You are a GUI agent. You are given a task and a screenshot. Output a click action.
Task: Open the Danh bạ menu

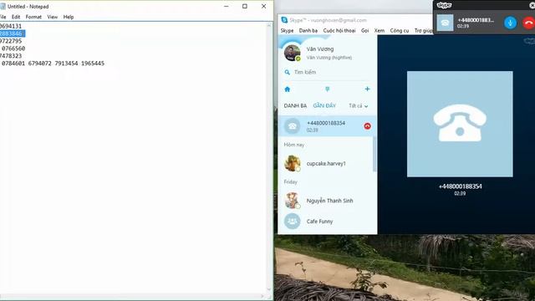point(308,30)
